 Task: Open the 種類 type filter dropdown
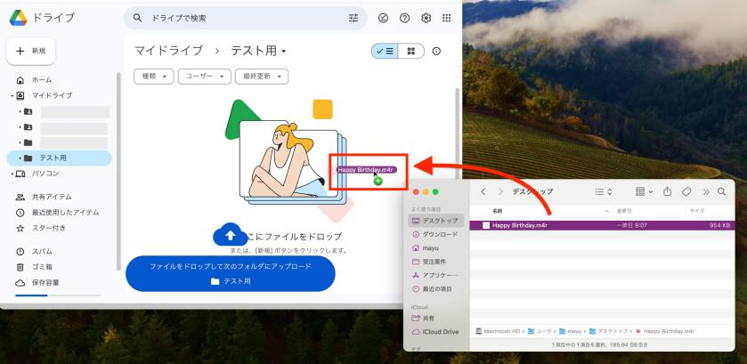(x=153, y=77)
